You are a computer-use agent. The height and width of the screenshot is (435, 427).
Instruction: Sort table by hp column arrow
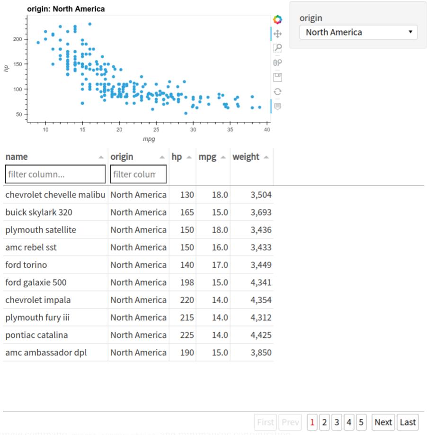point(189,157)
